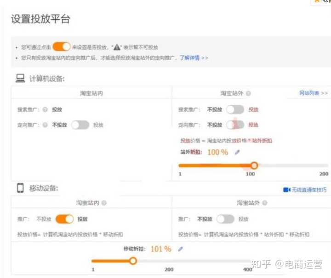The width and height of the screenshot is (331, 278).
Task: Click help icon next to 定向推广 under computer 淘宝站内
Action: 45,125
